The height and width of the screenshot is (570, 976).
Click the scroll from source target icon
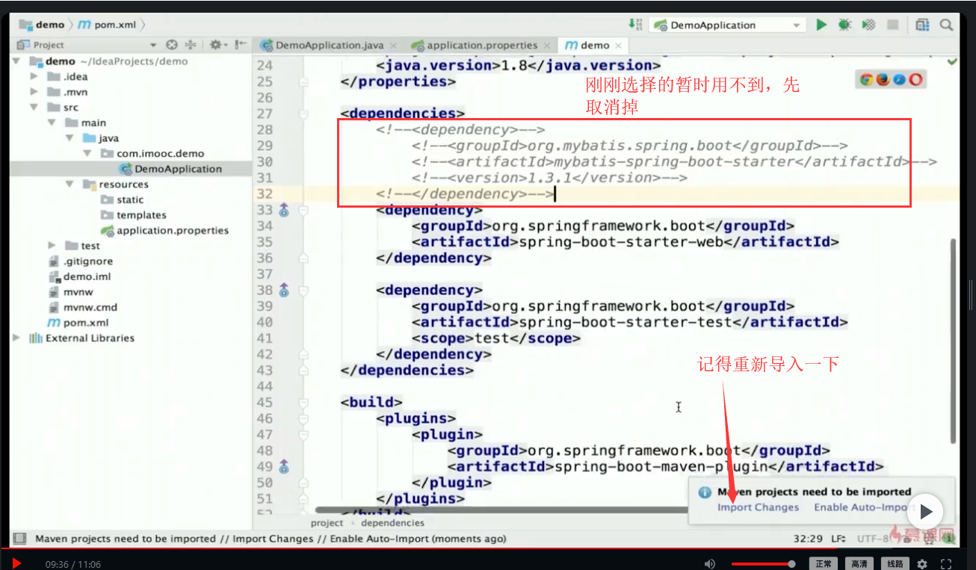(x=172, y=45)
